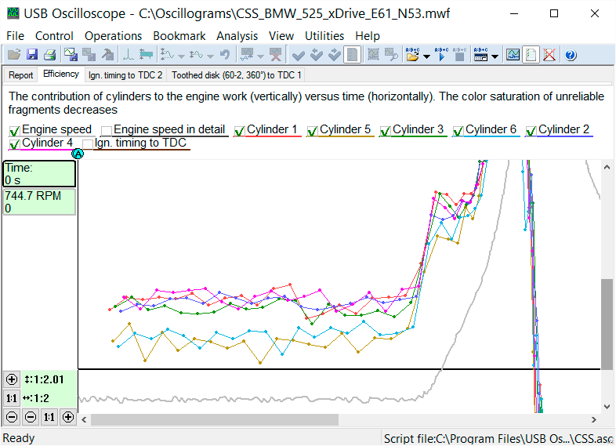
Task: Open the File menu
Action: pyautogui.click(x=16, y=36)
